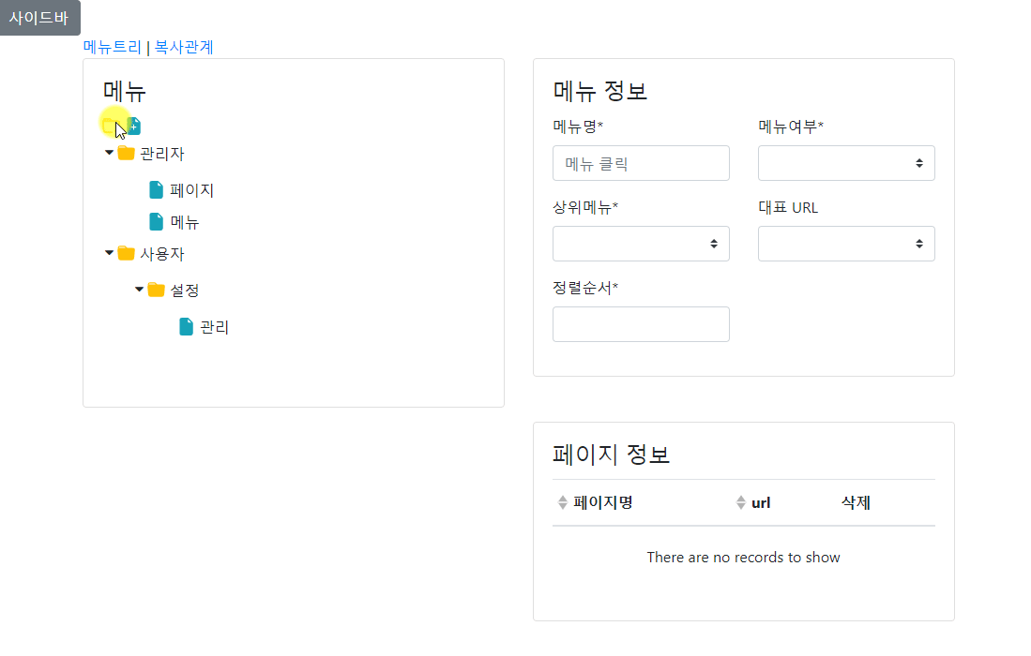Open the 복사관계 link

click(184, 47)
